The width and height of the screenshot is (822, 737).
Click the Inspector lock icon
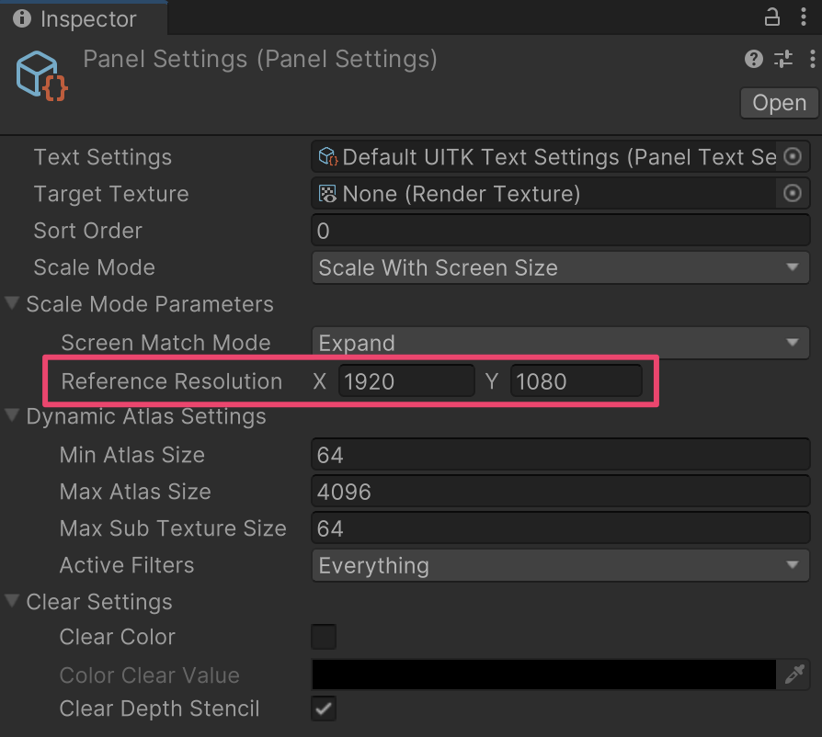pos(771,17)
